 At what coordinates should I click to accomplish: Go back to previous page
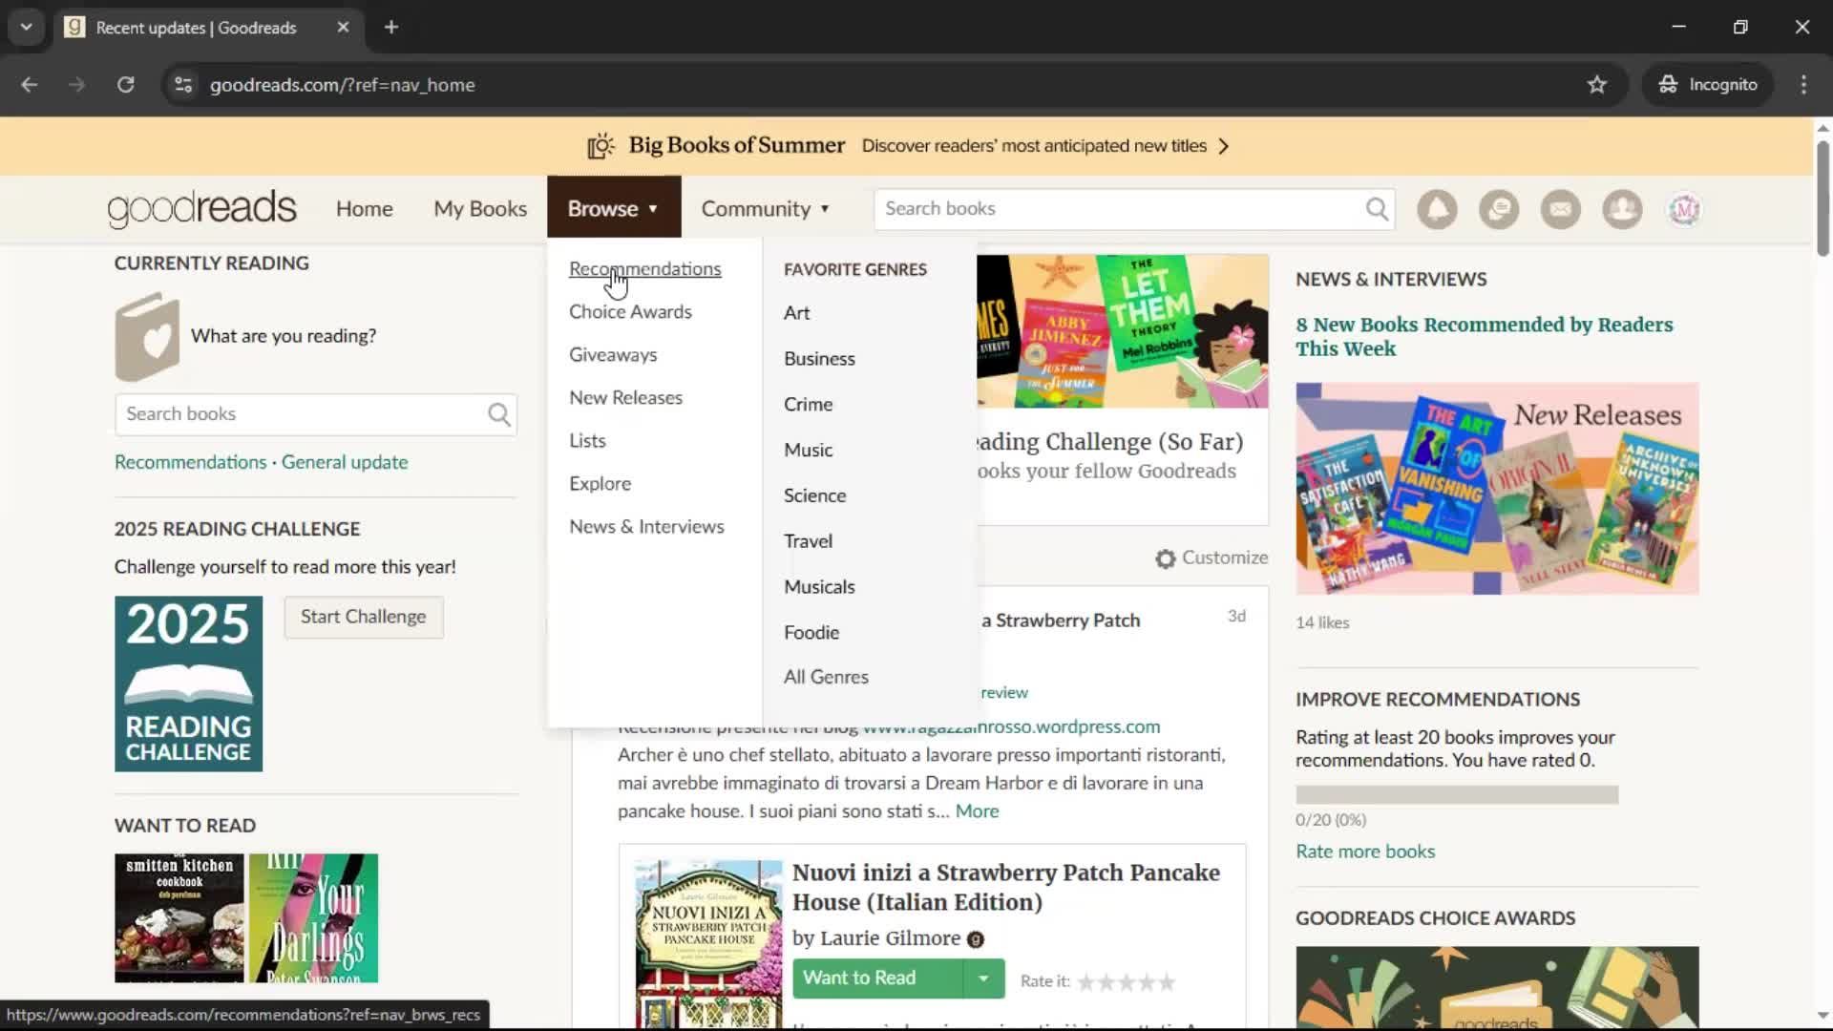pyautogui.click(x=30, y=85)
